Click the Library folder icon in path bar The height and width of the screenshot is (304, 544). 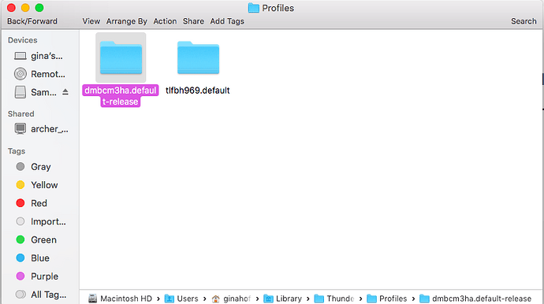point(268,298)
